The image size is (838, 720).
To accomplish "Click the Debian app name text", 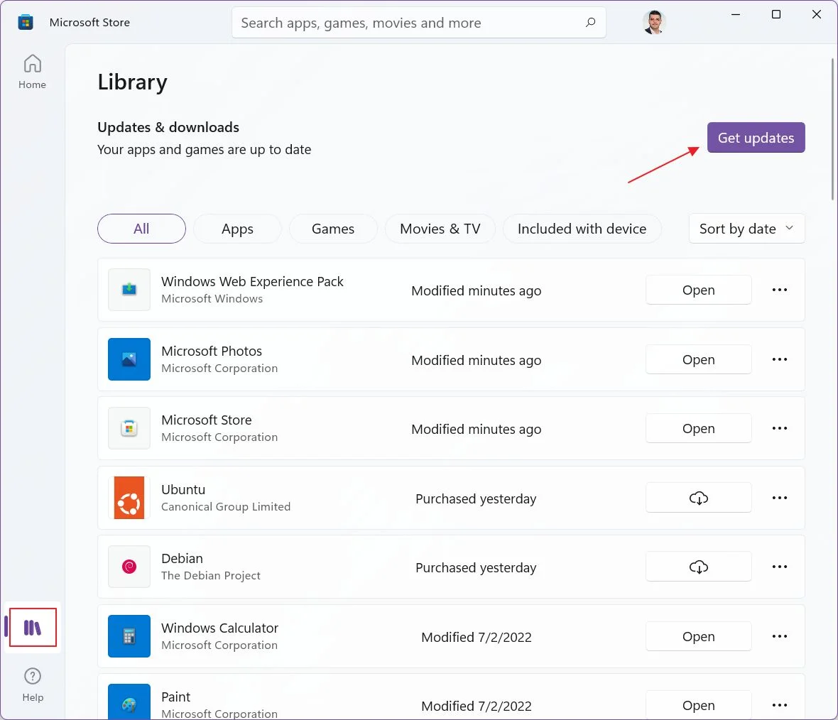I will point(183,559).
